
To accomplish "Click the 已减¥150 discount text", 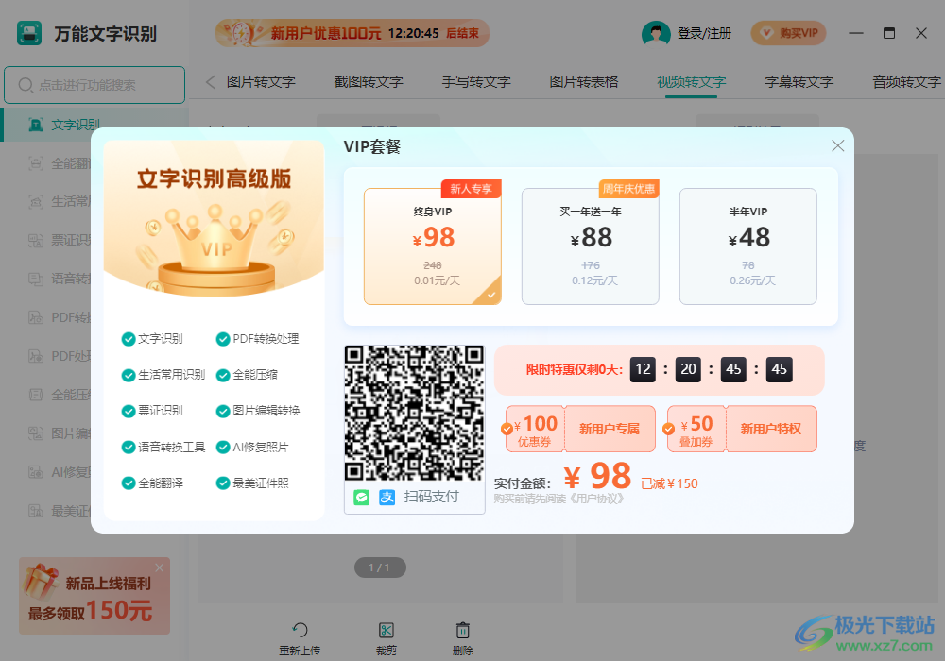I will [670, 484].
